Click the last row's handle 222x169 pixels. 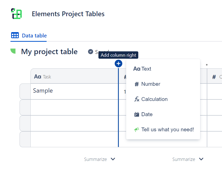tap(25, 139)
